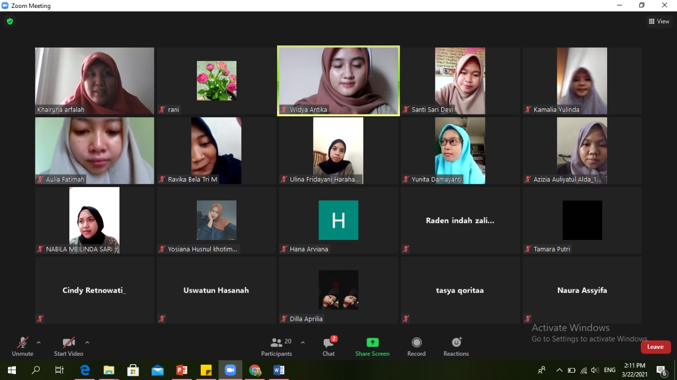Select Aulia Fatimah video tile
The width and height of the screenshot is (677, 380).
(95, 151)
